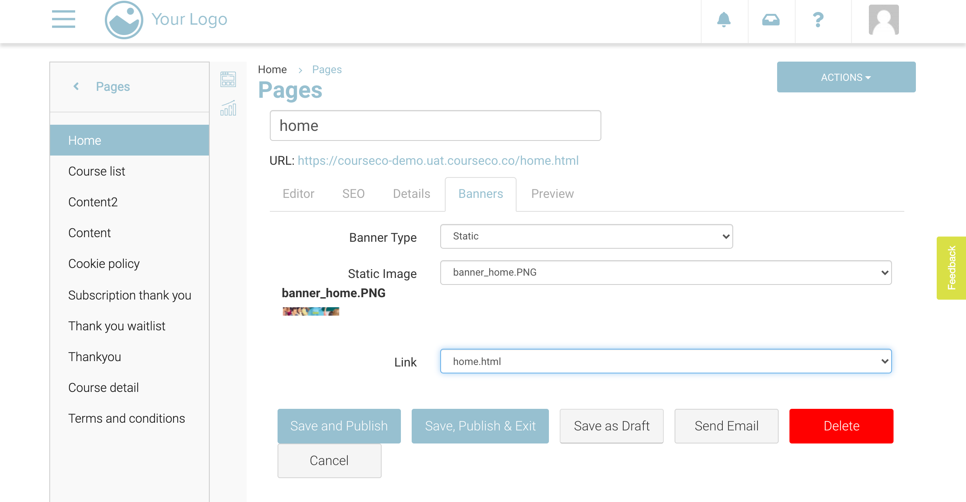This screenshot has width=966, height=502.
Task: Open the hamburger menu icon
Action: pyautogui.click(x=63, y=19)
